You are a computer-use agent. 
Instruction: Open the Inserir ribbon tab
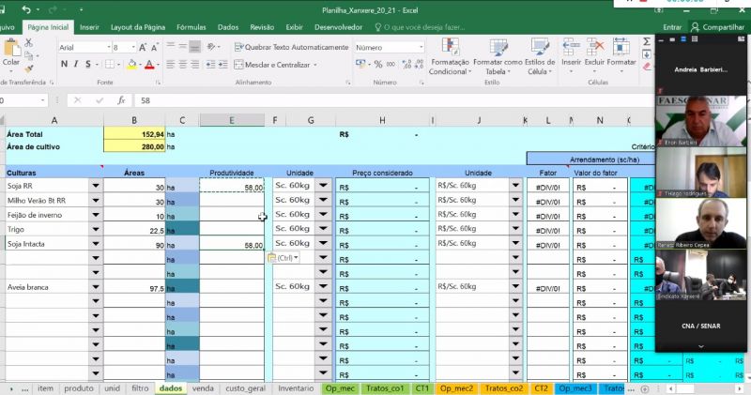click(89, 27)
